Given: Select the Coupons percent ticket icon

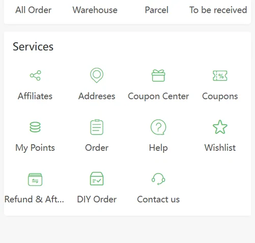Looking at the screenshot, I should [x=220, y=76].
